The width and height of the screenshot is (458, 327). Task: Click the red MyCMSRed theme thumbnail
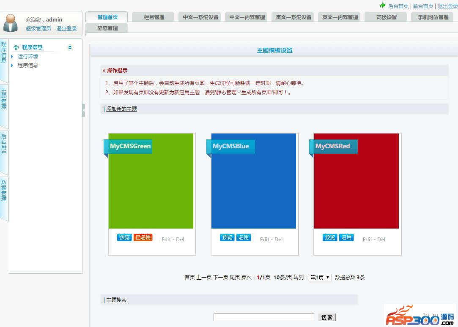[x=356, y=182]
